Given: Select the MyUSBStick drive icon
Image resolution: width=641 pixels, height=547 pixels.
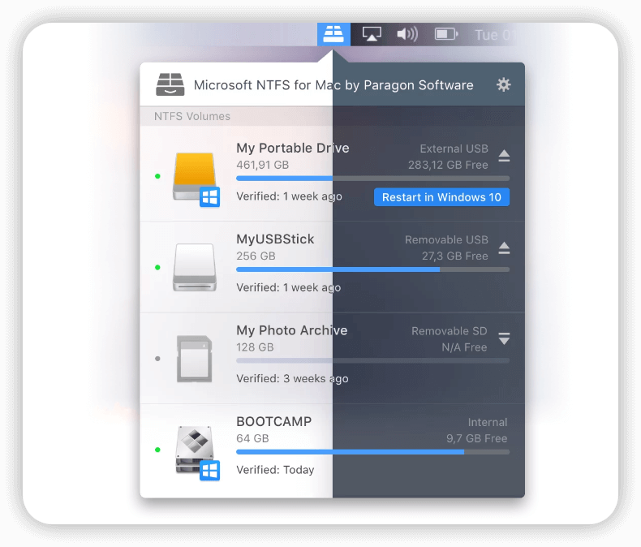Looking at the screenshot, I should [195, 267].
